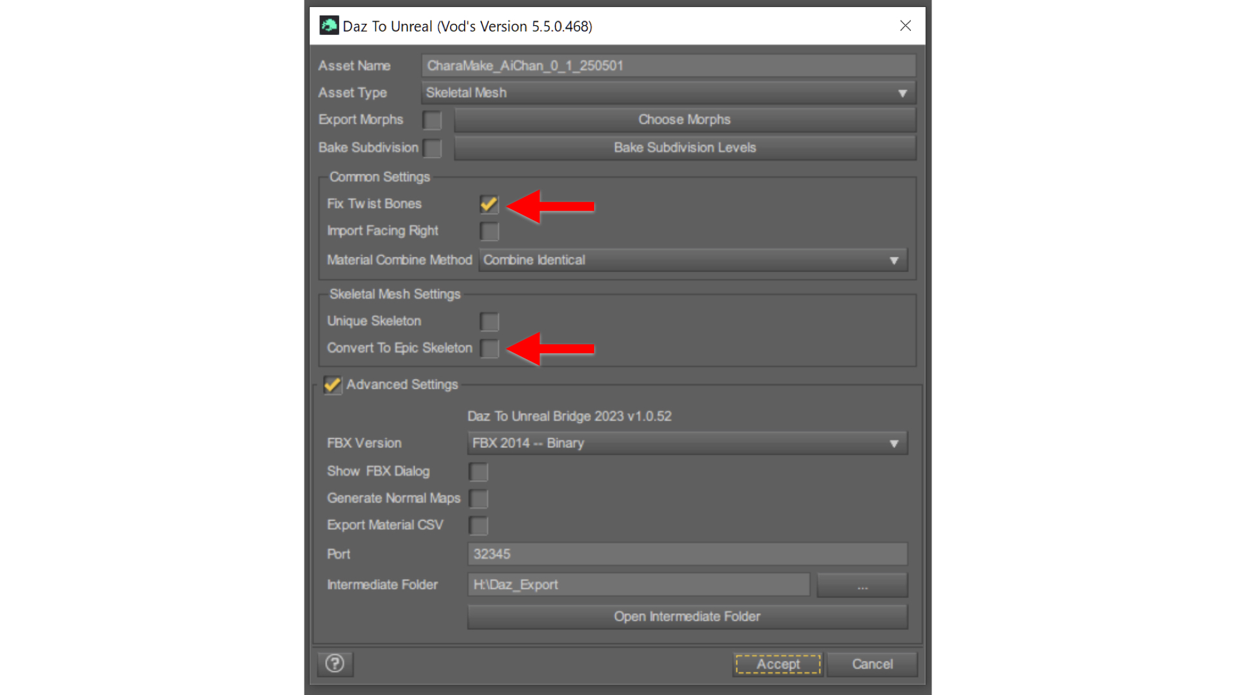Enable the Show FBX Dialog checkbox
Screen dimensions: 1236x695
478,472
